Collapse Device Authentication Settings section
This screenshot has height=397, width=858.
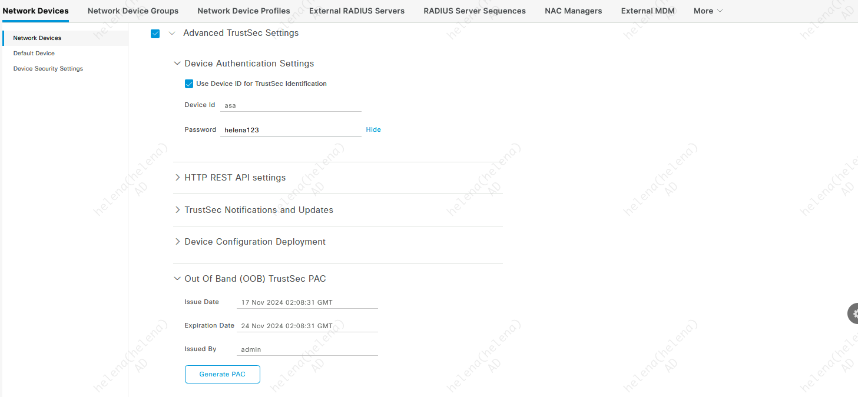(x=177, y=64)
